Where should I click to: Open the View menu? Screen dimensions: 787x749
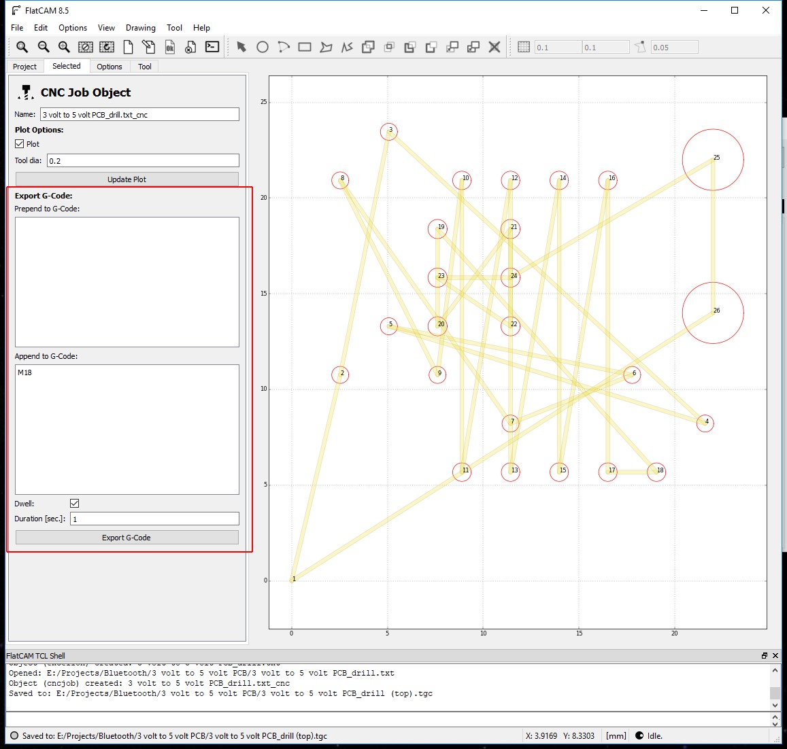click(x=106, y=28)
